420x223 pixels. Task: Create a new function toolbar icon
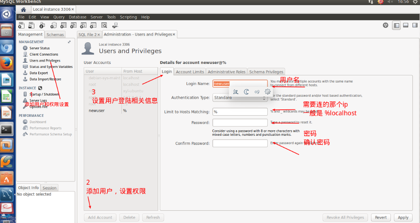(x=93, y=26)
